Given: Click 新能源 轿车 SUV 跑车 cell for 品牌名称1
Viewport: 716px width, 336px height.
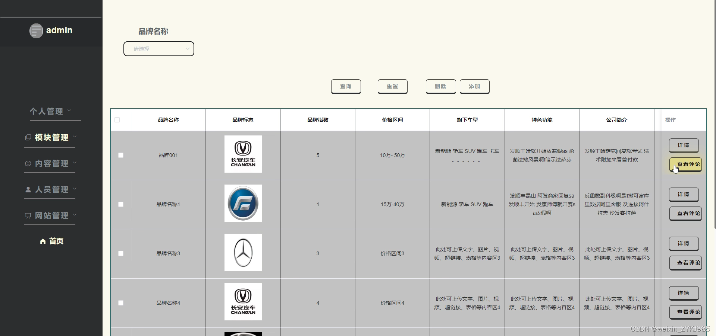Looking at the screenshot, I should click(467, 204).
